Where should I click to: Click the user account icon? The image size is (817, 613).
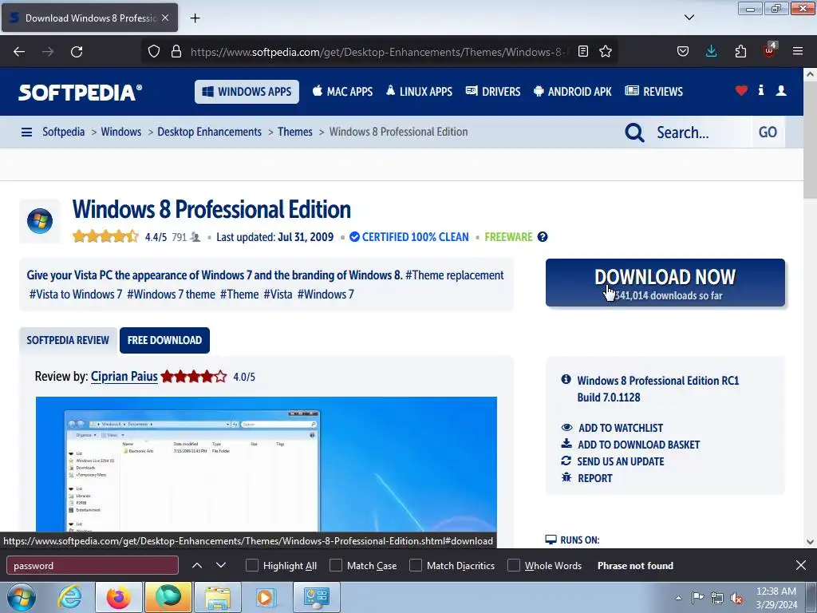tap(781, 91)
